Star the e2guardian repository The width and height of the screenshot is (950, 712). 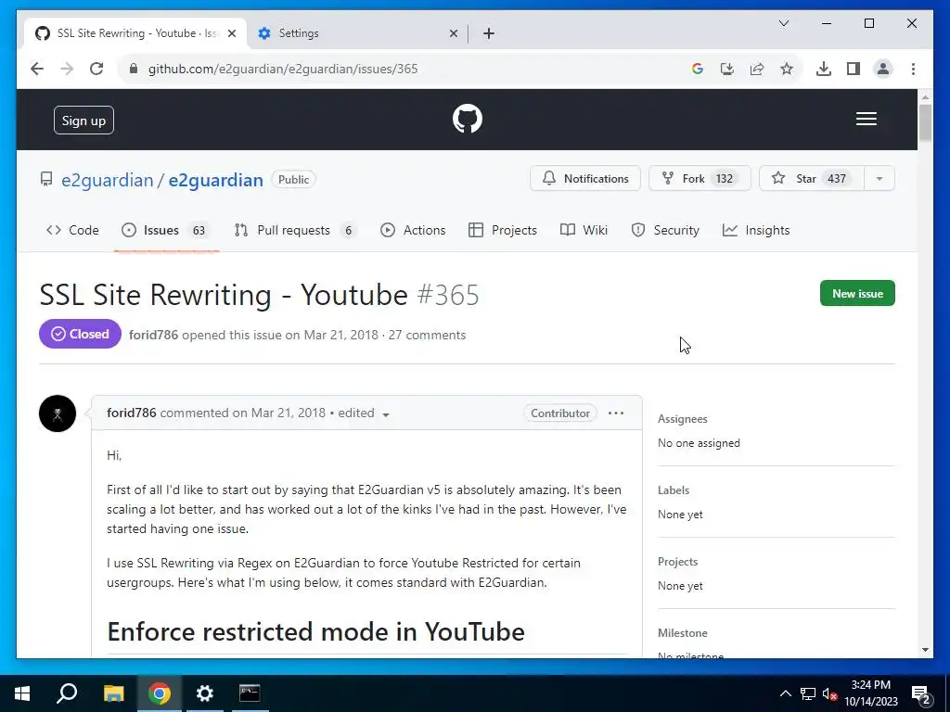812,179
